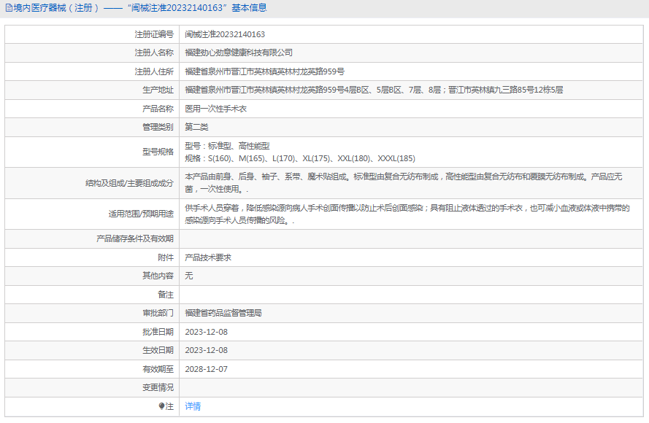
Task: Click registrant name 福建劲心劲意健康科技有限公司
Action: point(239,53)
